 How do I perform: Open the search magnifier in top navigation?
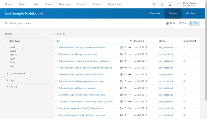coord(154,4)
